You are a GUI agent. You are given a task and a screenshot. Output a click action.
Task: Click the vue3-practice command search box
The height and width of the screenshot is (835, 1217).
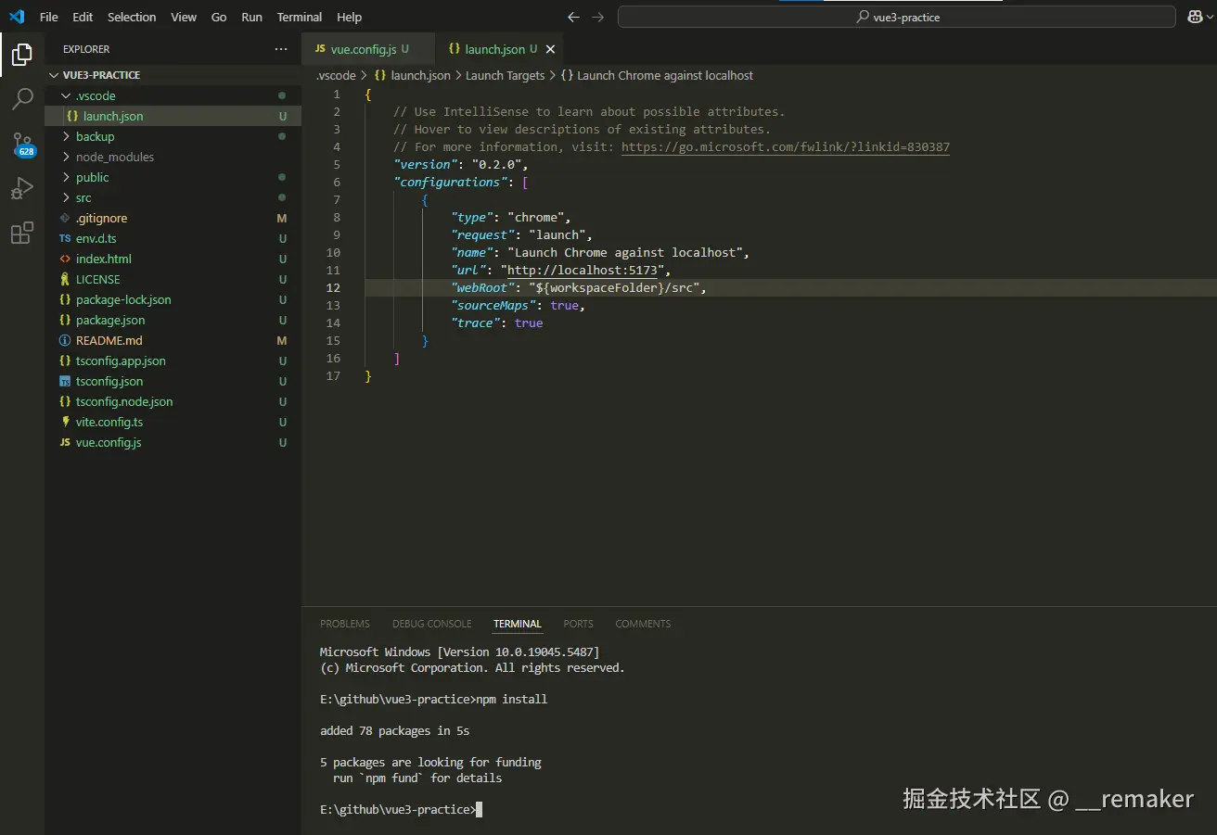pos(896,18)
